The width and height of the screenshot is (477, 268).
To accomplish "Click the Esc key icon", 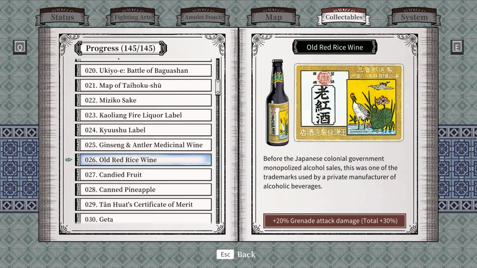I will (225, 254).
